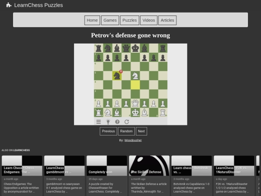Image resolution: width=261 pixels, height=196 pixels.
Task: Select the white pawn on a2
Action: point(99,103)
